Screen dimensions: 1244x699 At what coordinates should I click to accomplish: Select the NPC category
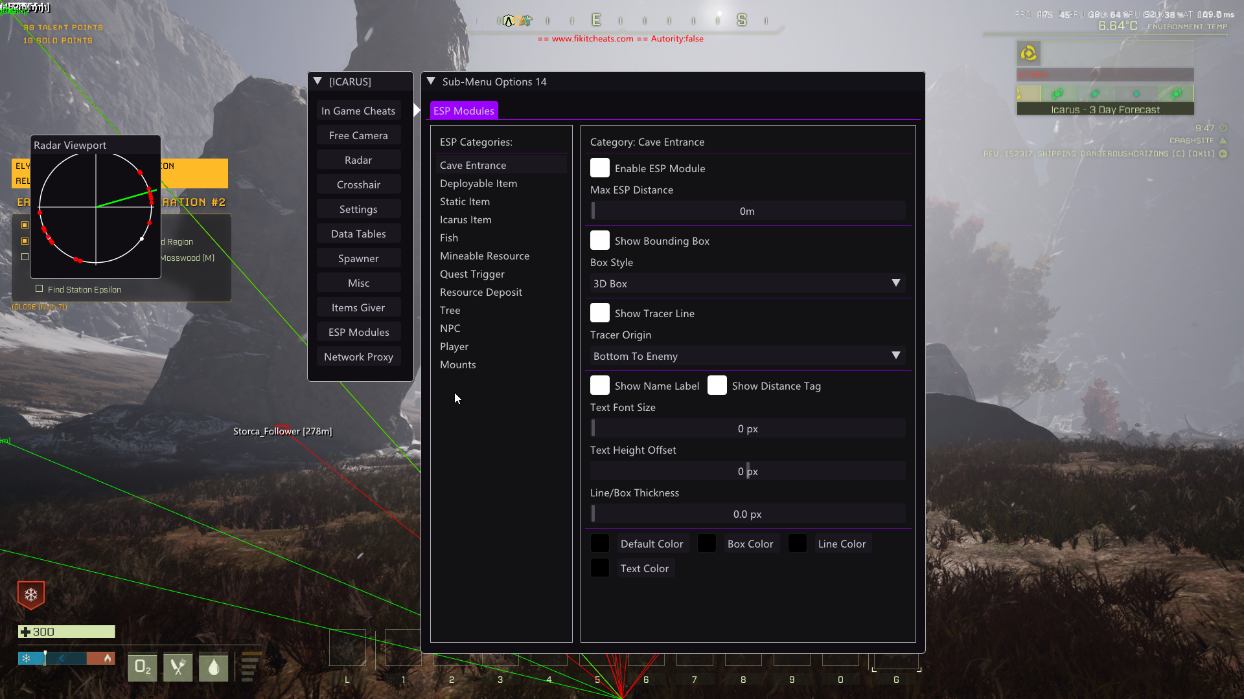(x=501, y=328)
